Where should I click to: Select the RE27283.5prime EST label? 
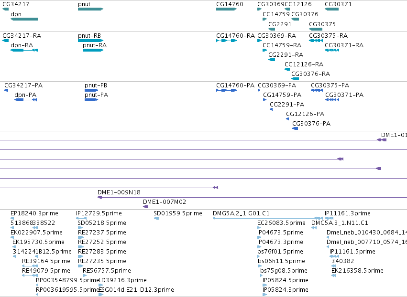click(102, 252)
